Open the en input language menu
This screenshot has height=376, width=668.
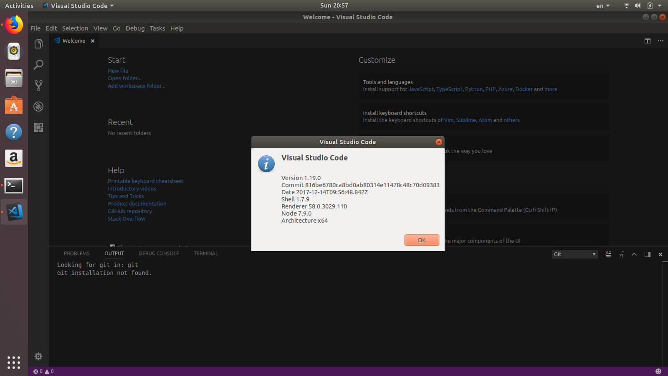click(x=603, y=6)
